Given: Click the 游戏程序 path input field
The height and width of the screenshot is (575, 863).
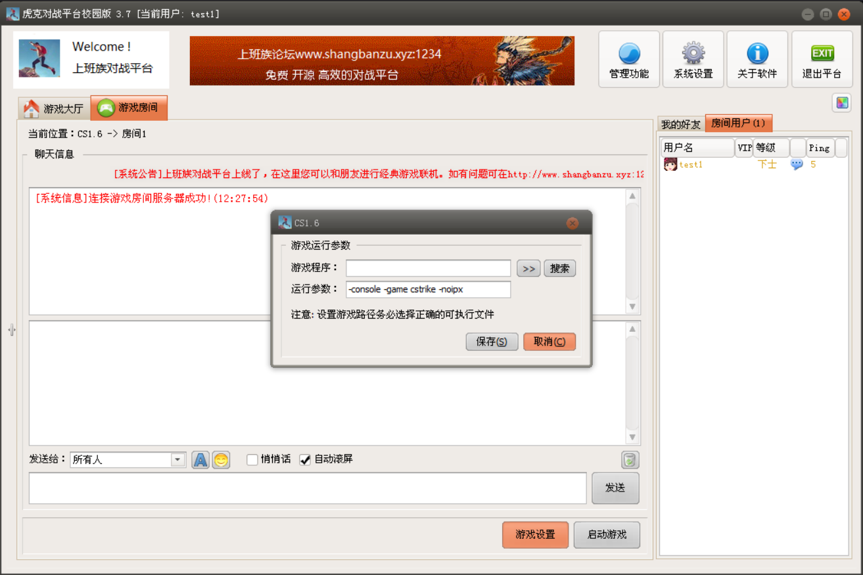Looking at the screenshot, I should coord(427,267).
